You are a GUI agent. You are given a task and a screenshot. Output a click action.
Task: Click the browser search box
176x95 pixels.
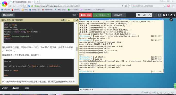point(149,6)
